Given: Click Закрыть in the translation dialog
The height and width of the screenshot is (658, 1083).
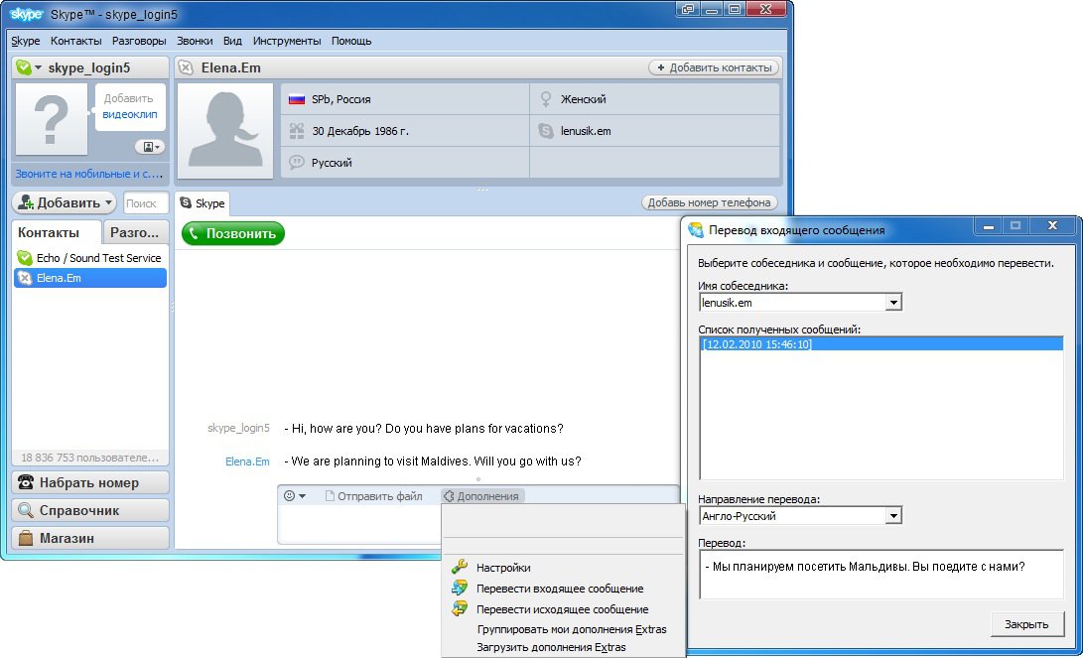Looking at the screenshot, I should click(1026, 624).
